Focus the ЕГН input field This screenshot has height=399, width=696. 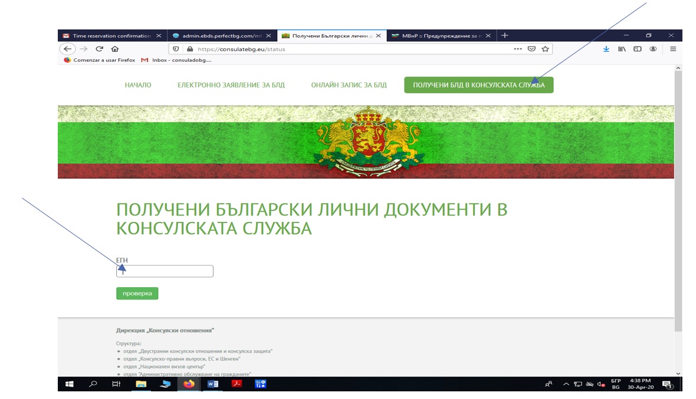165,271
